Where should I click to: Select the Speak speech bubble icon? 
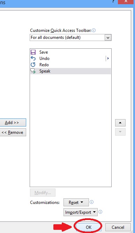coord(33,71)
